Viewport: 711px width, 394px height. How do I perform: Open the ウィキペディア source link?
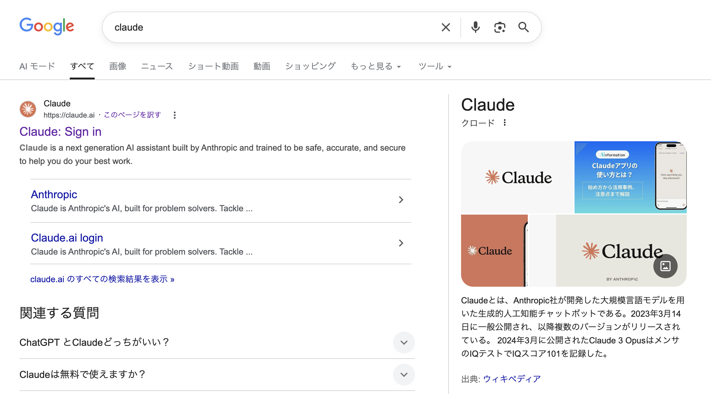(x=512, y=379)
